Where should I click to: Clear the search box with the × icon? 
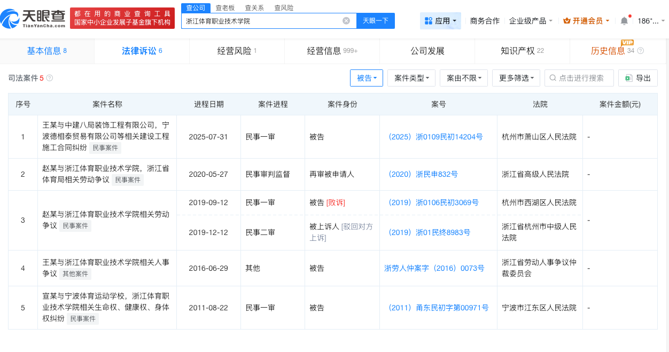pyautogui.click(x=346, y=20)
